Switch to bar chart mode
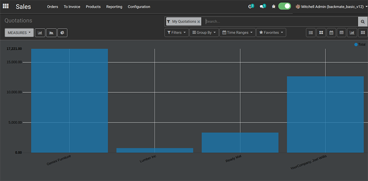This screenshot has width=368, height=181. click(x=40, y=33)
